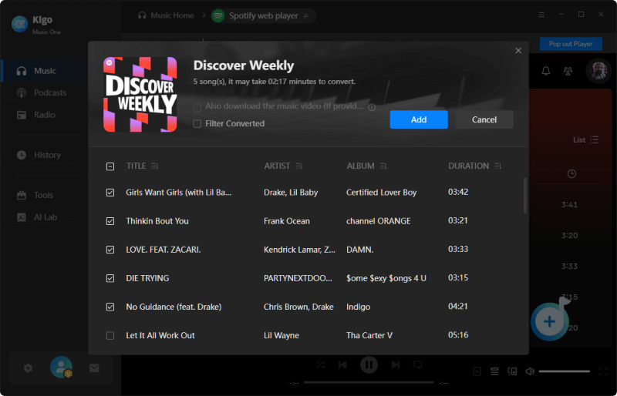Skip to previous track
Viewport: 617px width, 396px height.
[342, 365]
